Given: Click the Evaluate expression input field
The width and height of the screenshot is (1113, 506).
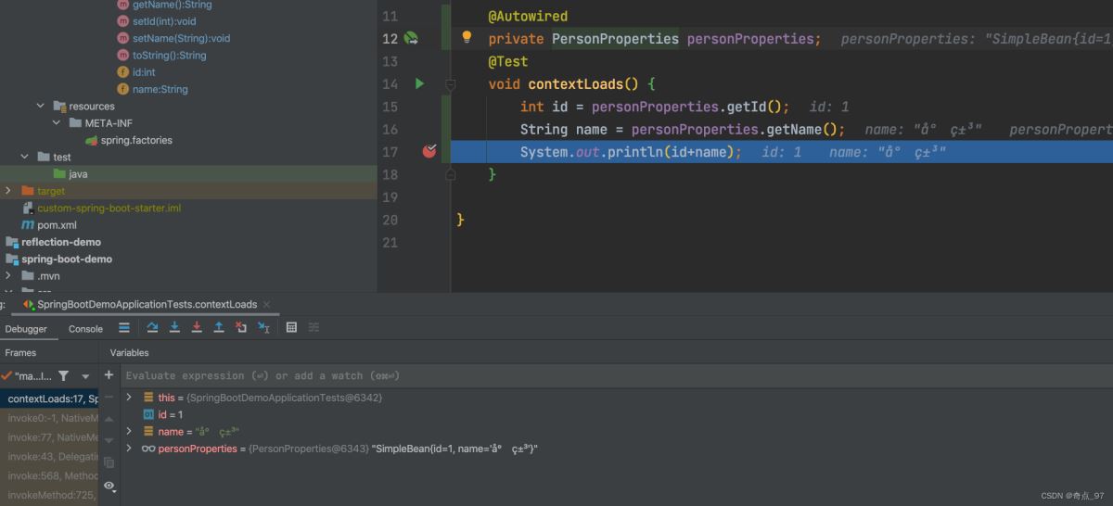Looking at the screenshot, I should point(556,375).
